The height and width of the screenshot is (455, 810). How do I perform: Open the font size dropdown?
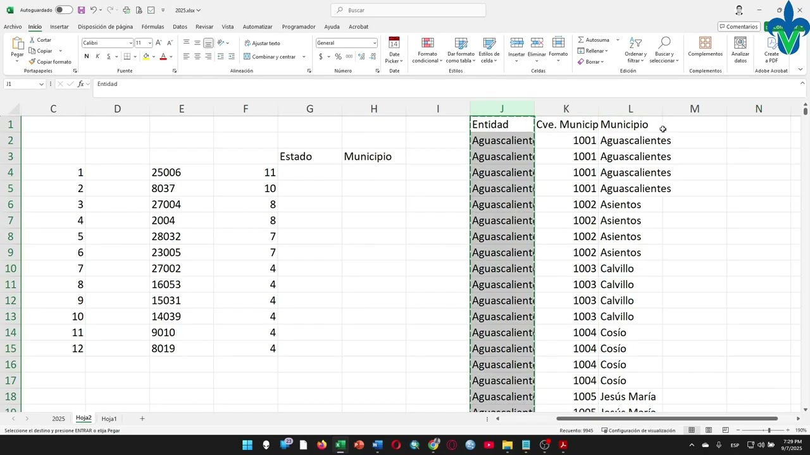point(150,43)
